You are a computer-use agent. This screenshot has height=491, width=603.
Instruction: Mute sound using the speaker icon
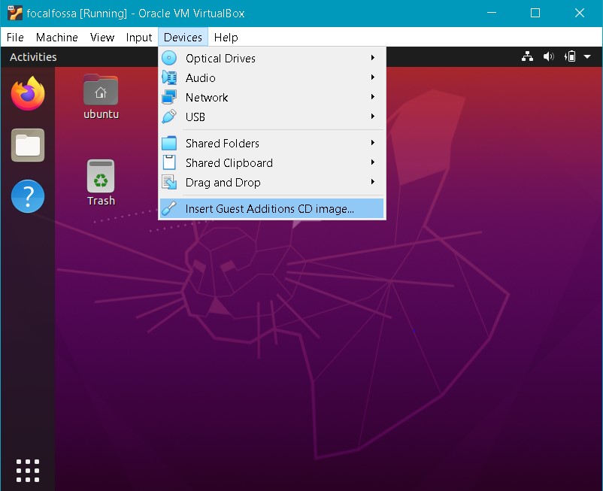[x=548, y=56]
